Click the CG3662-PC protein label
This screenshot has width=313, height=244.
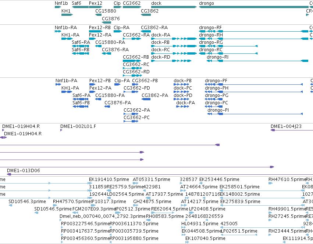pyautogui.click(x=136, y=118)
